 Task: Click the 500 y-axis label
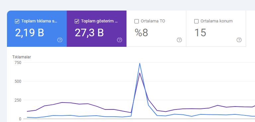18,81
